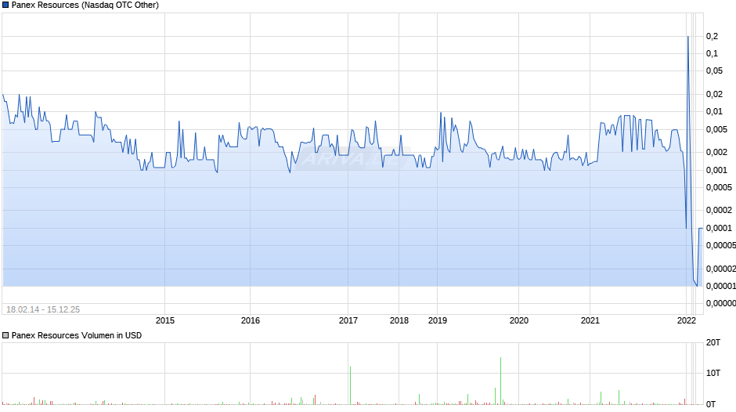
Task: Click the 0,001 price axis label
Action: (716, 170)
